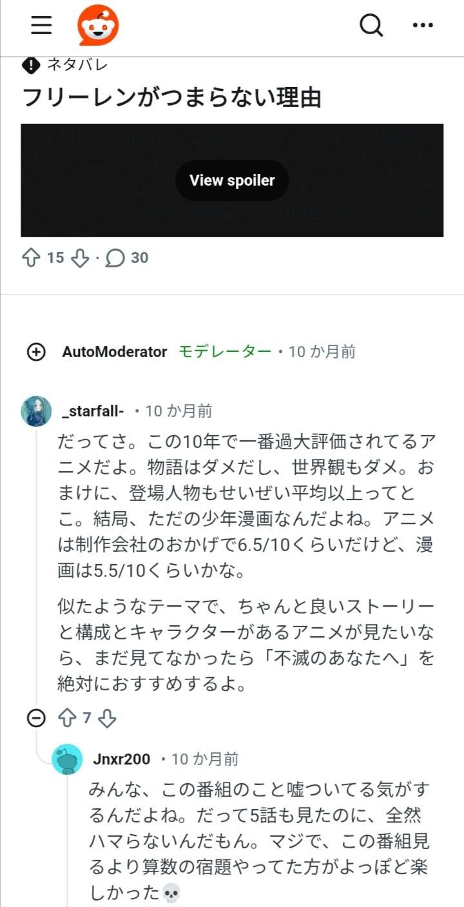Downvote _starfall-'s comment
The height and width of the screenshot is (907, 464).
pyautogui.click(x=107, y=718)
